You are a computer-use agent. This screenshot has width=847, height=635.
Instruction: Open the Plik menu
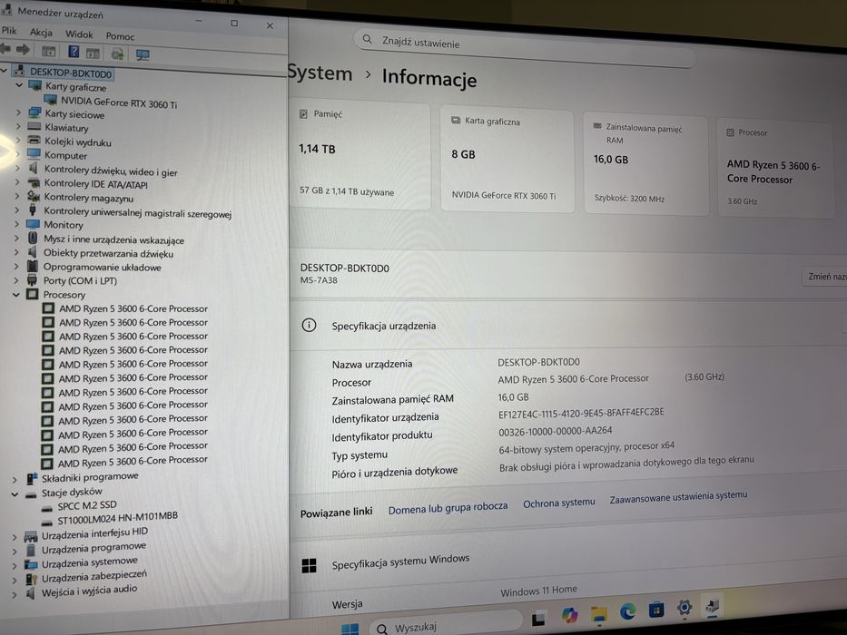coord(9,30)
